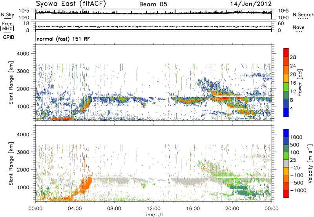Screen dimensions: 314x217
Task: Click the 'N.Search' legend label
Action: [x=303, y=14]
